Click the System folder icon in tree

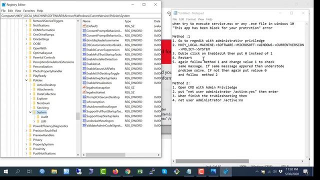34,112
